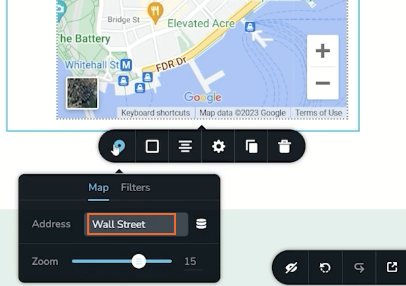Open the external preview icon

point(392,267)
